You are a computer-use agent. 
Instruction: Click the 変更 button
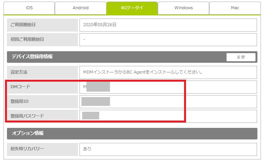pos(241,57)
